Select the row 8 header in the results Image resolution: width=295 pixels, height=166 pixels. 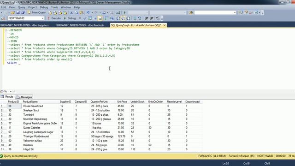click(3, 136)
